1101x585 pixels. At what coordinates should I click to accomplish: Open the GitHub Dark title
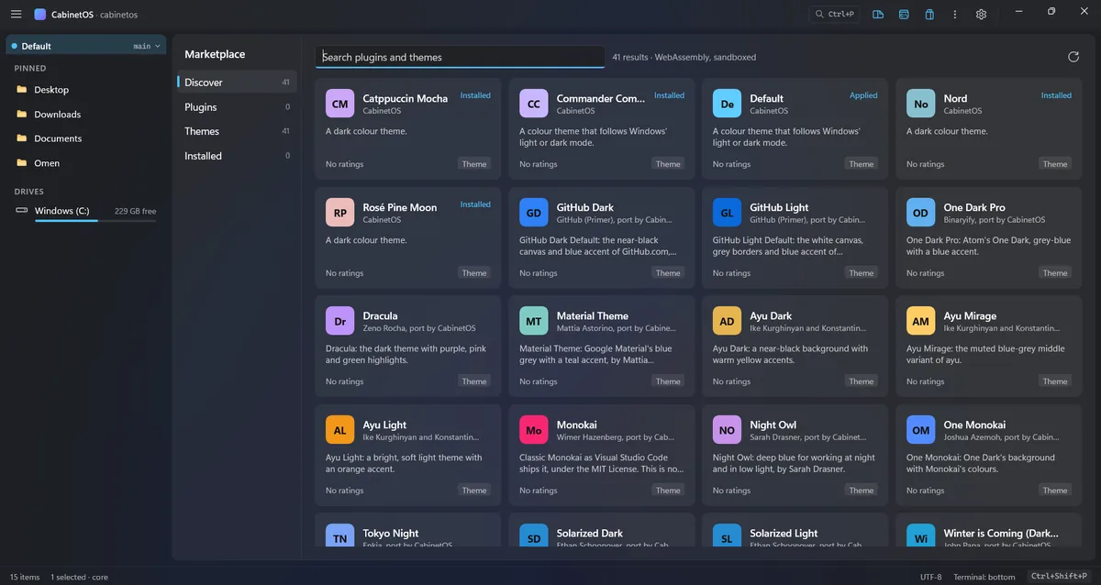pyautogui.click(x=585, y=207)
